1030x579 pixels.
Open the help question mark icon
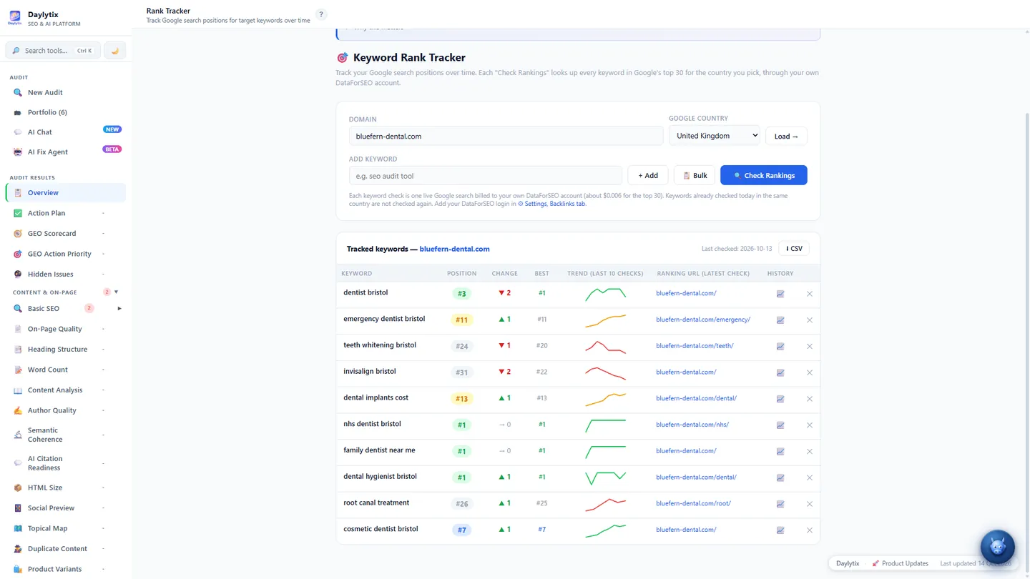pos(321,14)
